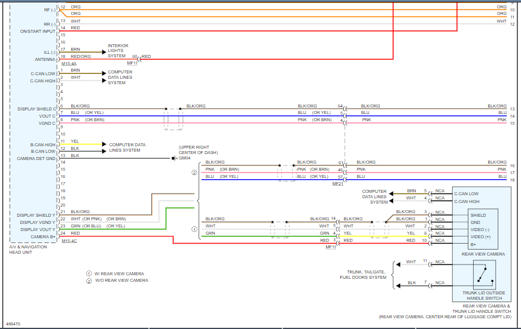Click the B-CAN HIGH yellow wire arrow
The width and height of the screenshot is (521, 329).
(104, 144)
